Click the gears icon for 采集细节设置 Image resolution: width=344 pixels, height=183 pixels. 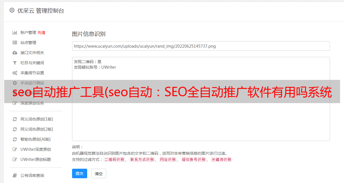click(x=15, y=73)
